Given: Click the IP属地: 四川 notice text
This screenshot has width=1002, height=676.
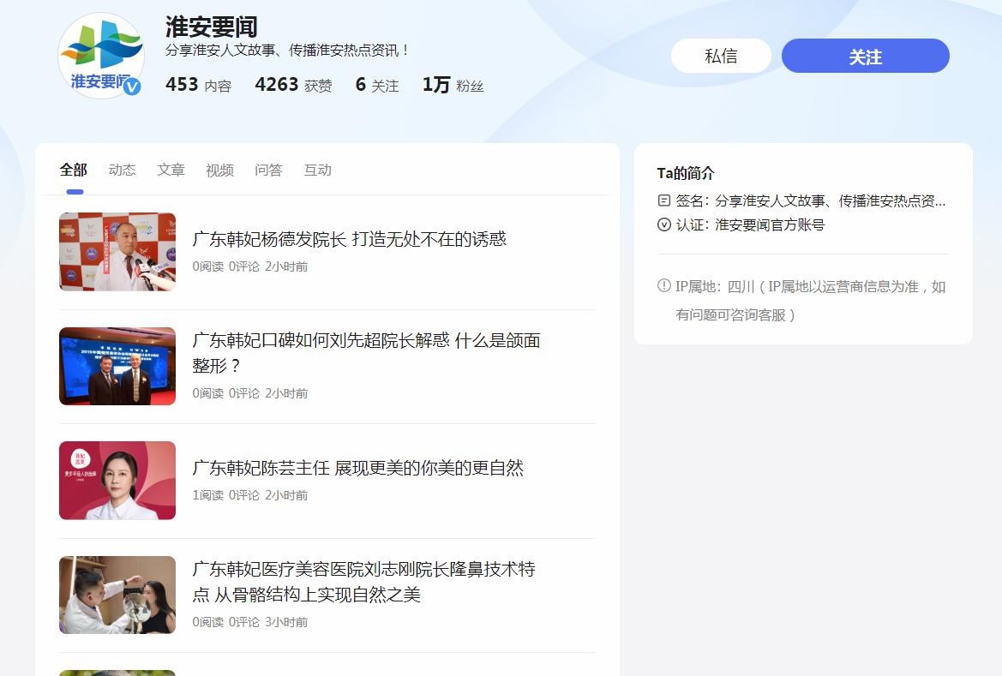Looking at the screenshot, I should 811,301.
